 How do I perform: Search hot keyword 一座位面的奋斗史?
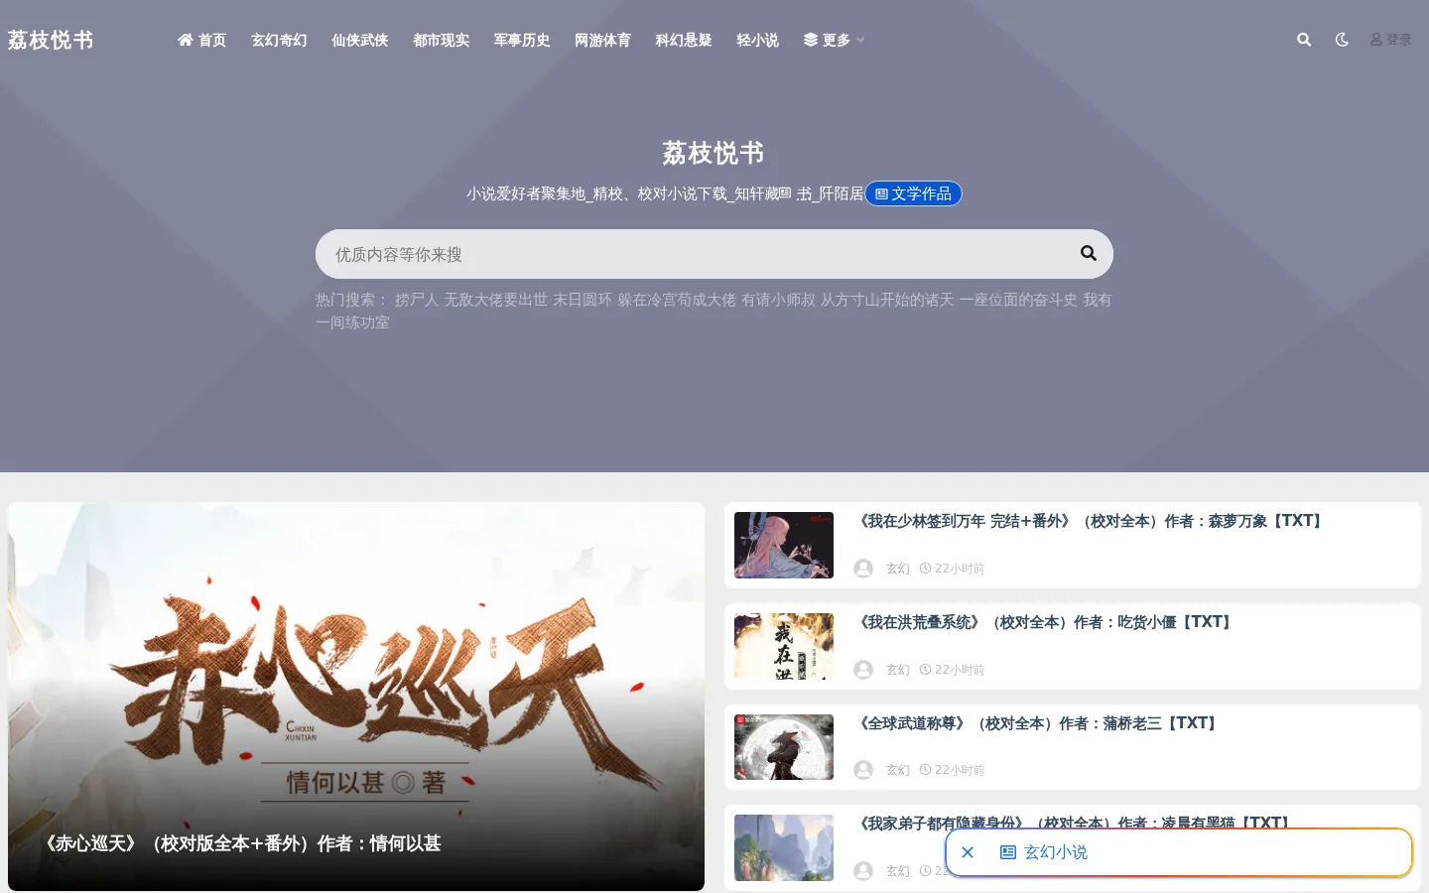(x=1018, y=300)
